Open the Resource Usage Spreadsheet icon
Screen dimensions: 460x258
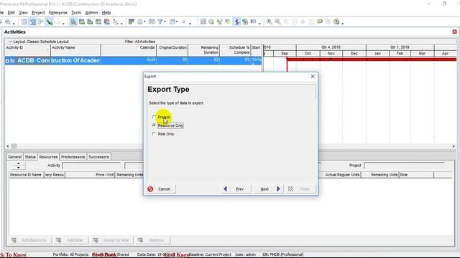tap(98, 21)
